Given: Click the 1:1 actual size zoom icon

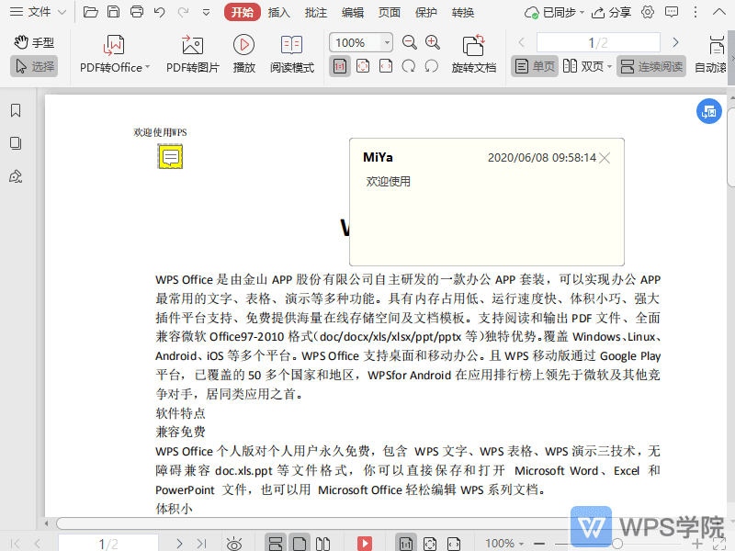Looking at the screenshot, I should (339, 66).
